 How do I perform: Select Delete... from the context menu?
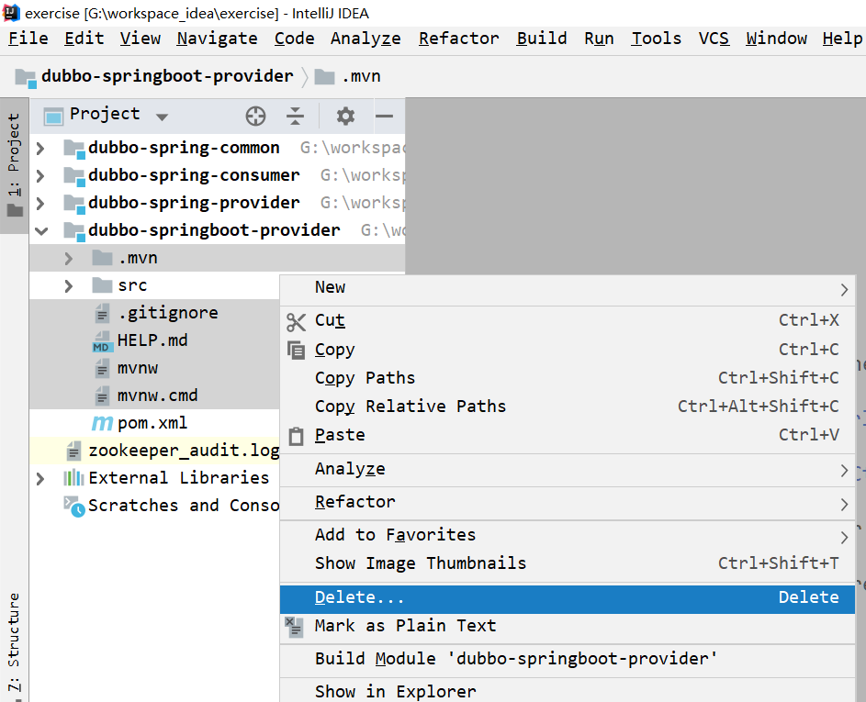[359, 597]
